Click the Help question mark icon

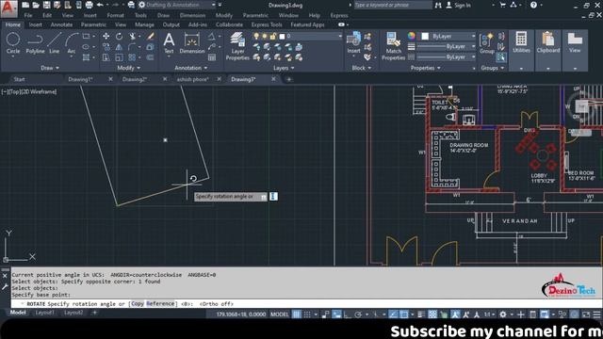tap(533, 5)
